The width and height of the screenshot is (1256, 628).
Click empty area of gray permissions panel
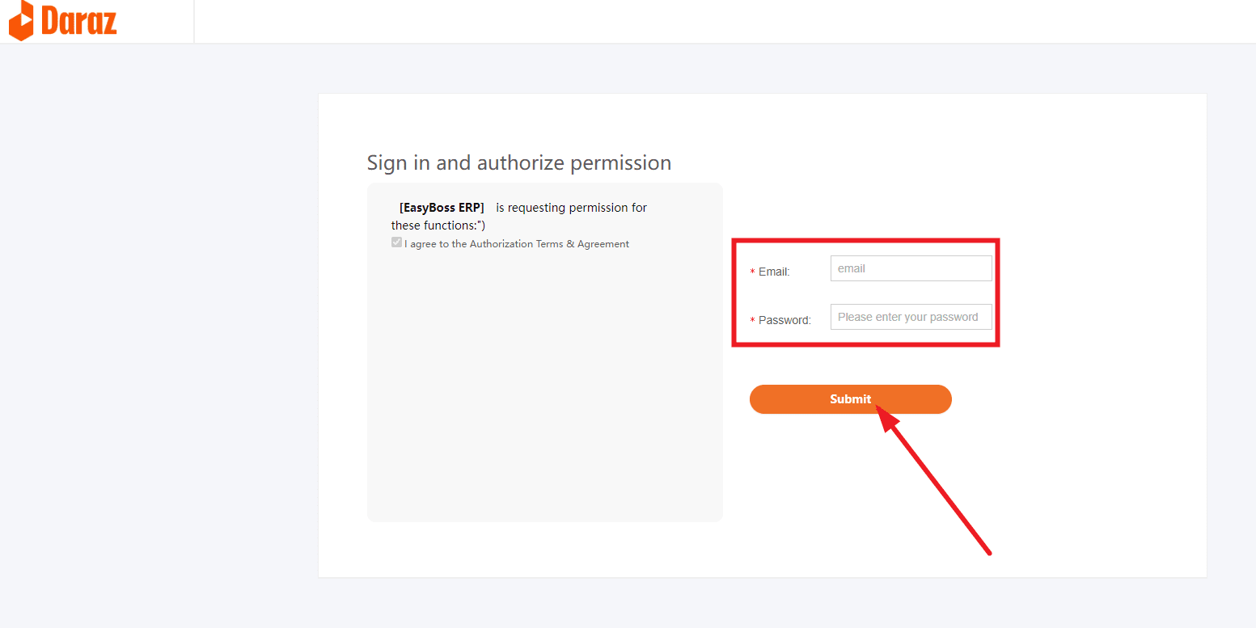(544, 388)
